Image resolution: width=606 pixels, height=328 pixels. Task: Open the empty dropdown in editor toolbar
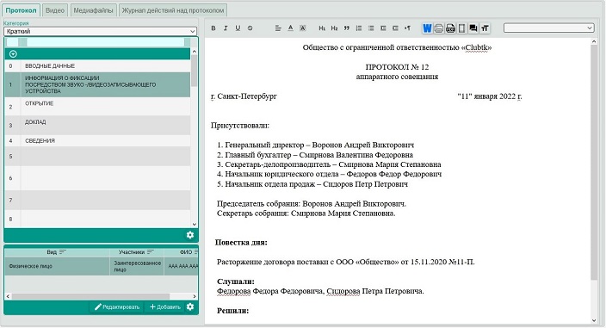[x=548, y=28]
